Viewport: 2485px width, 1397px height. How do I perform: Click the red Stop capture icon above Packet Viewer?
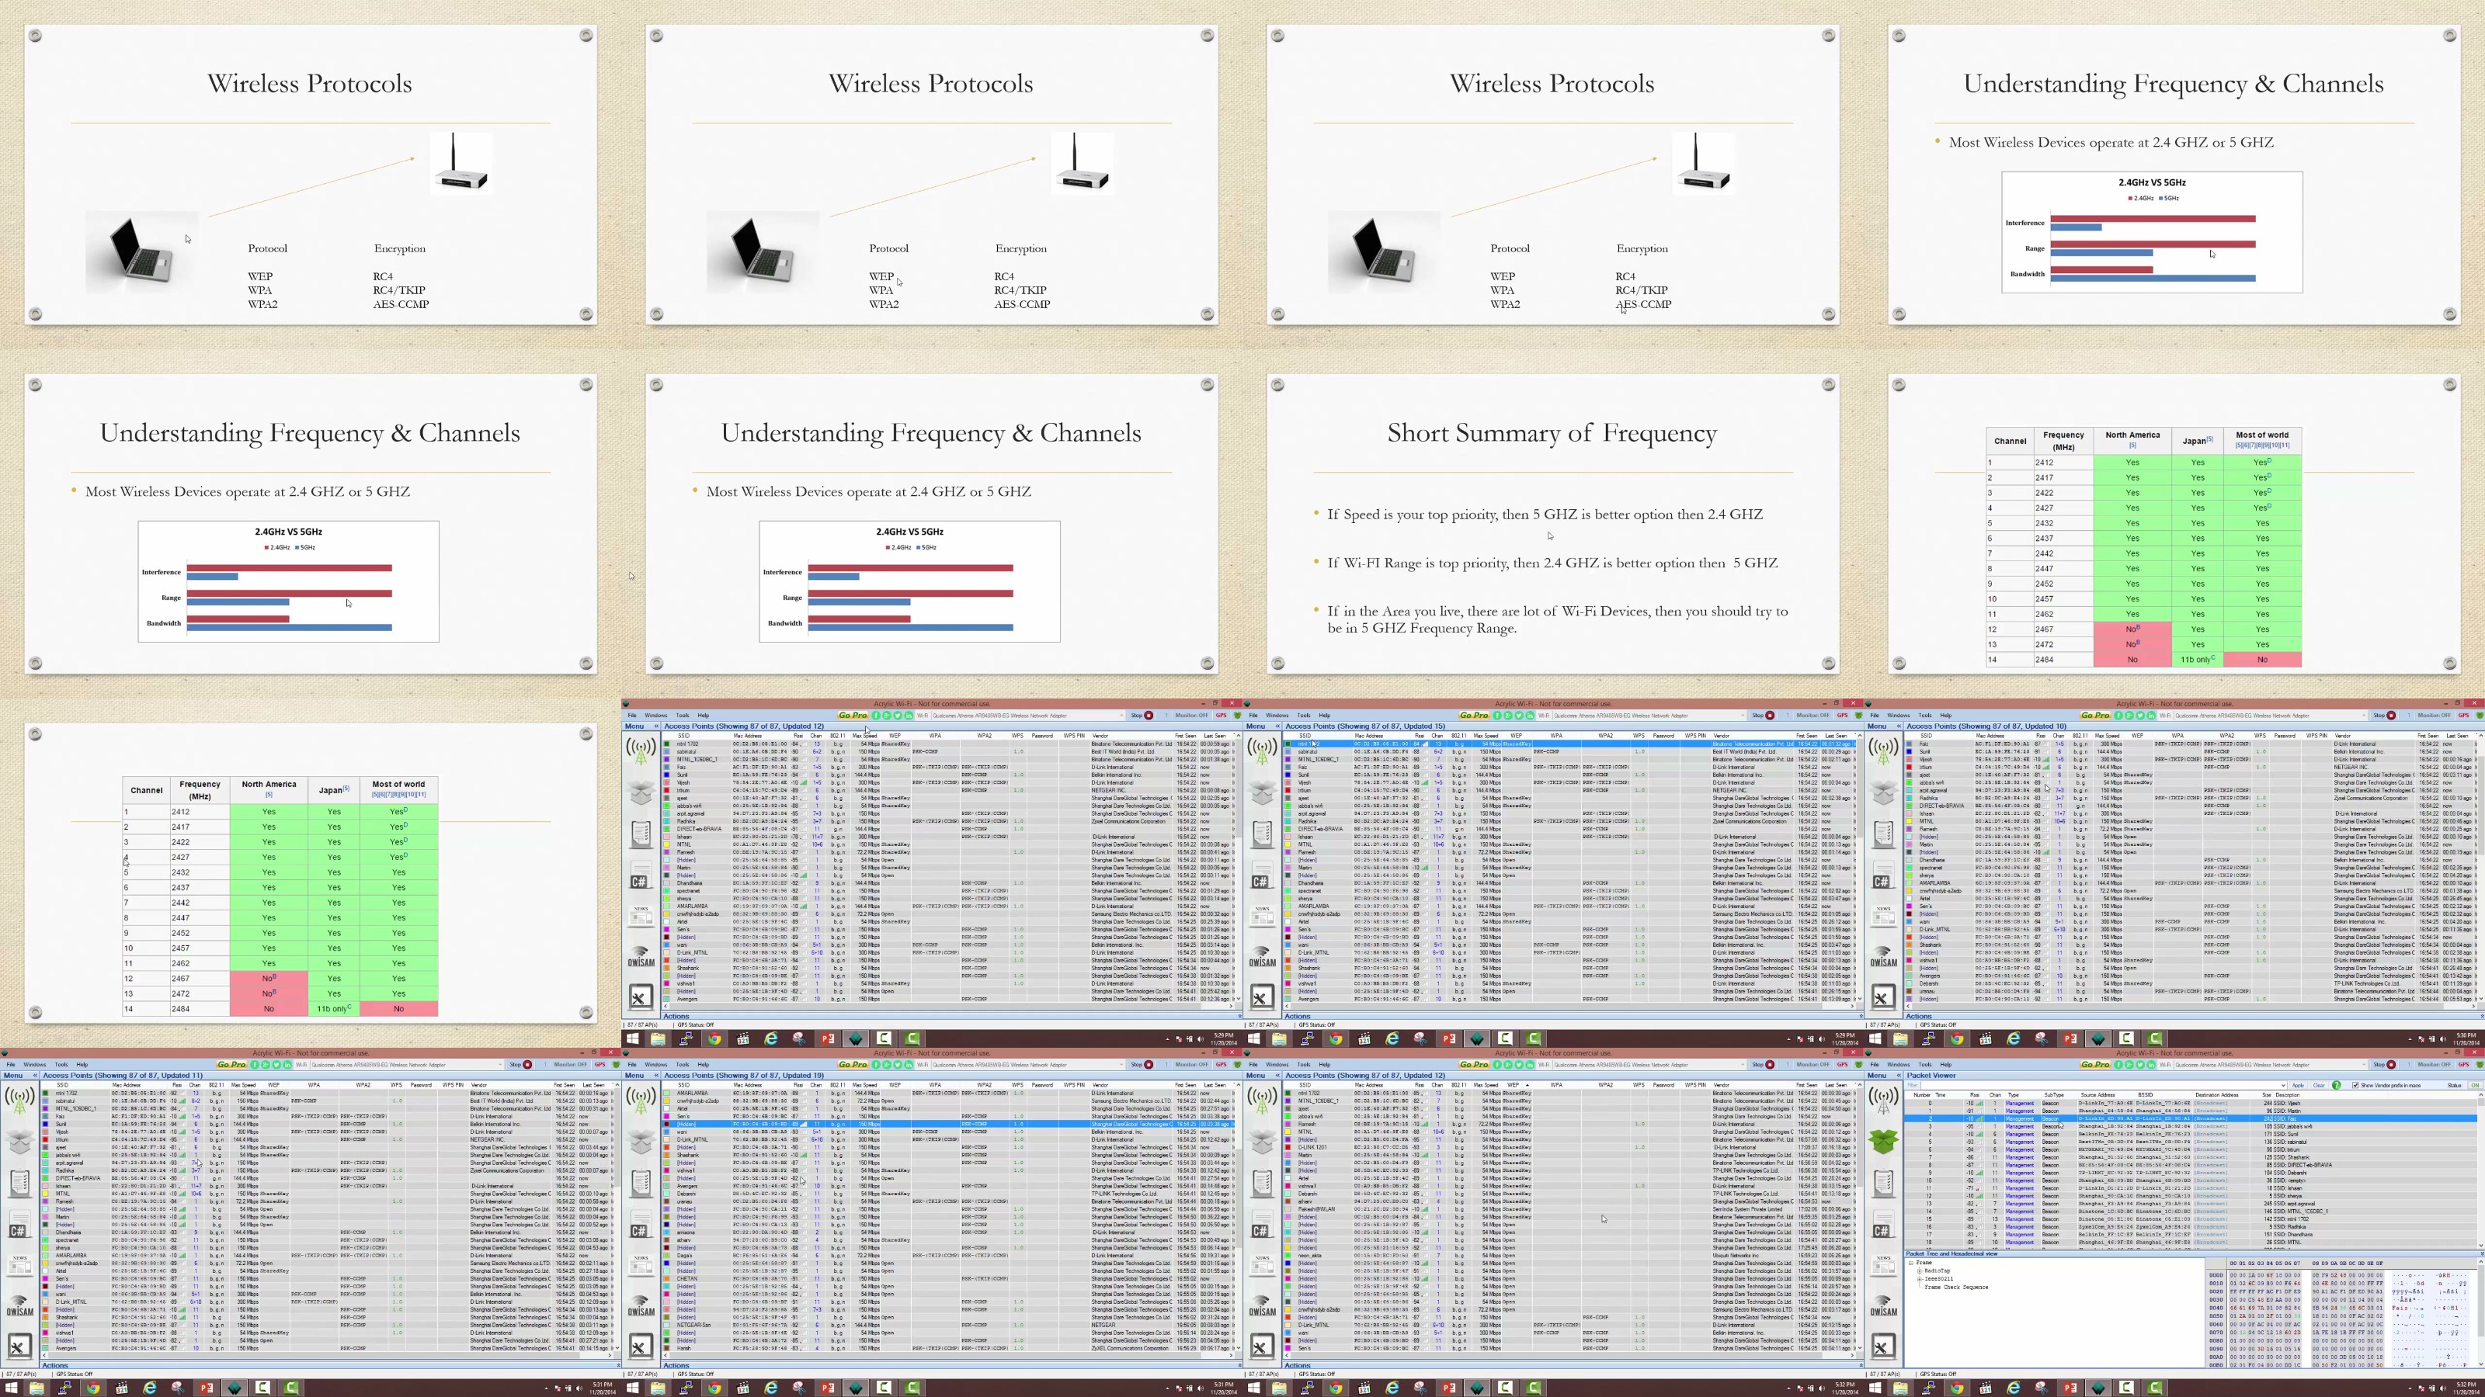(x=2392, y=1066)
